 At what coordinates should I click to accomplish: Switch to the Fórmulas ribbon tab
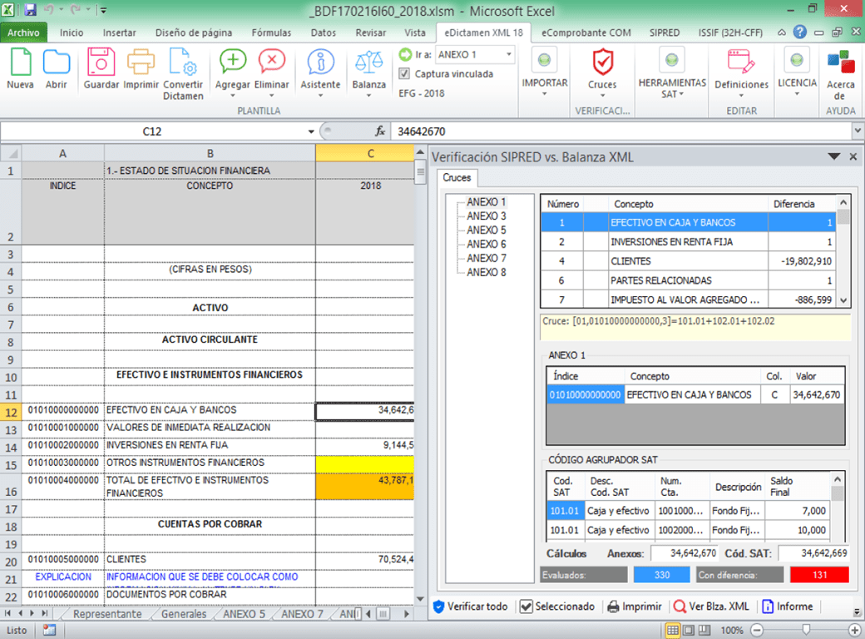click(x=271, y=32)
